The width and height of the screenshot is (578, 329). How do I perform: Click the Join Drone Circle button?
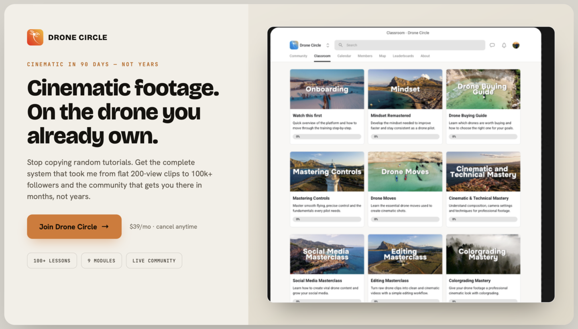click(74, 226)
